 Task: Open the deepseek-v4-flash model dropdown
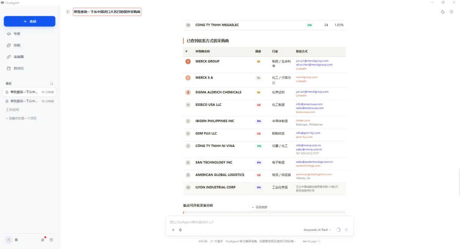317,230
